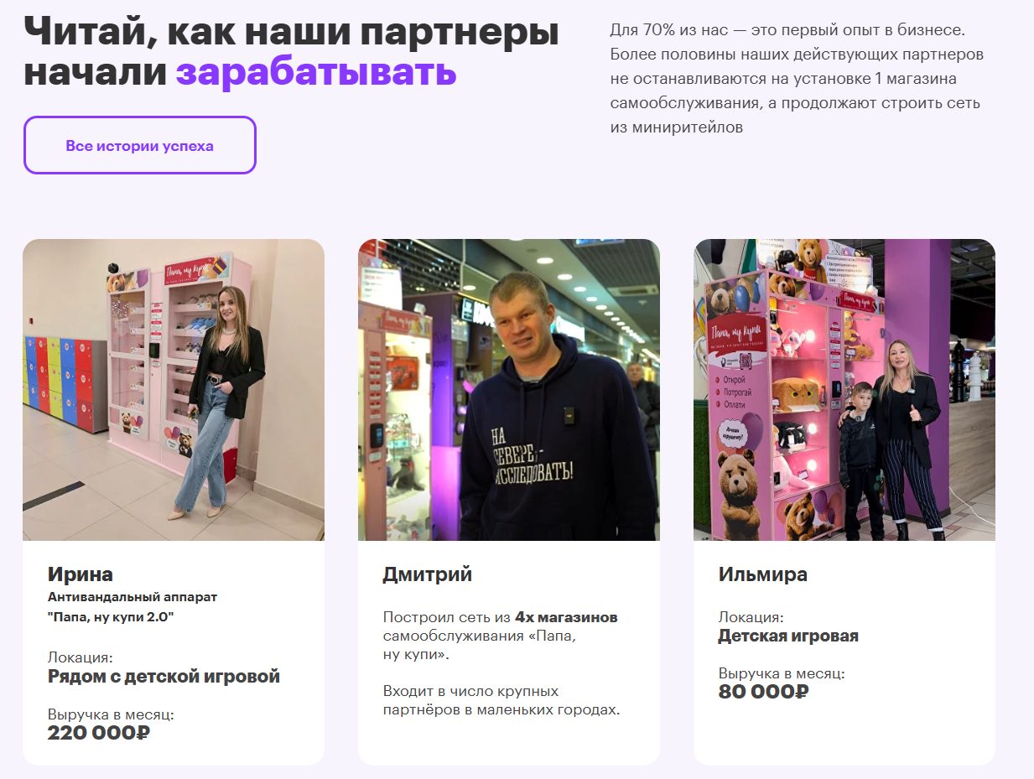Viewport: 1034px width, 779px height.
Task: Open Дмитрий's photo in the dark hoodie
Action: [x=509, y=390]
